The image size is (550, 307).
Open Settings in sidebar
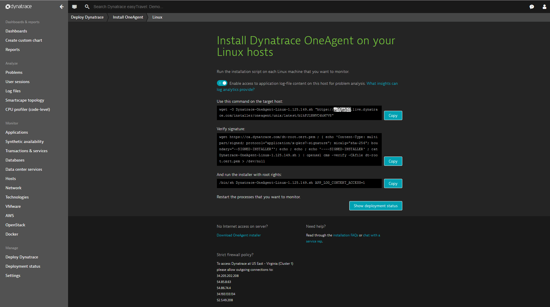click(x=13, y=275)
